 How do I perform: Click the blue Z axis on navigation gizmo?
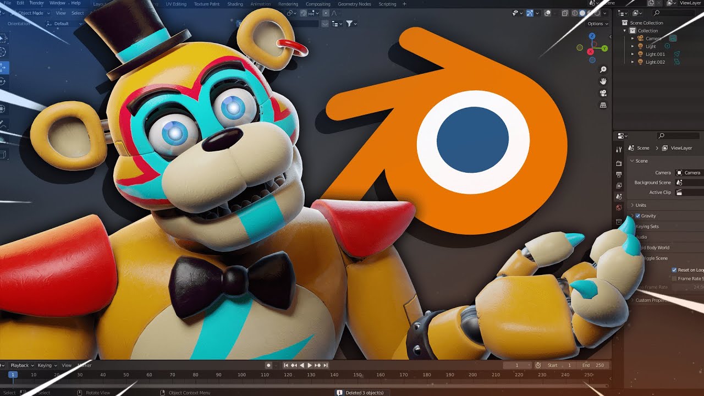(592, 36)
